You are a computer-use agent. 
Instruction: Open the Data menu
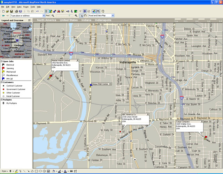tap(19, 7)
